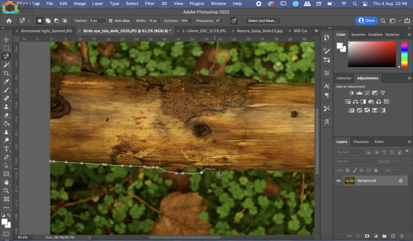Click the Select and Mask button
The image size is (413, 241).
262,21
